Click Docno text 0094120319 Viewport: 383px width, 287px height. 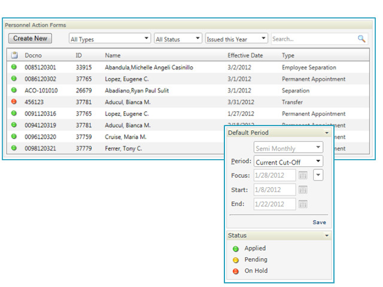[x=40, y=125]
